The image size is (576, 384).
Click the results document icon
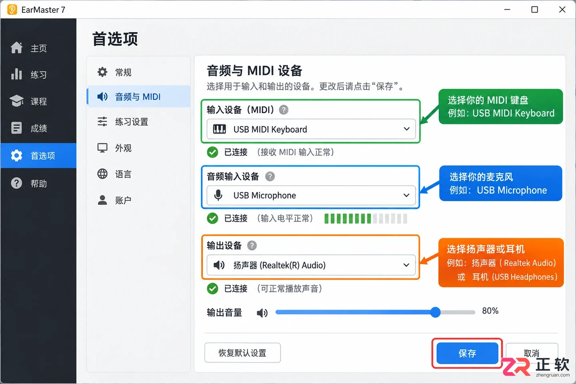point(16,128)
